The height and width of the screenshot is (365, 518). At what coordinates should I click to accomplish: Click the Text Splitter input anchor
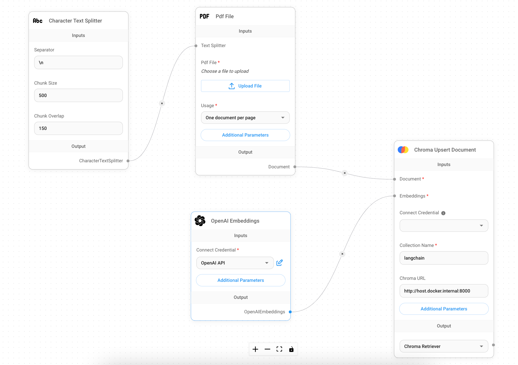(x=196, y=46)
